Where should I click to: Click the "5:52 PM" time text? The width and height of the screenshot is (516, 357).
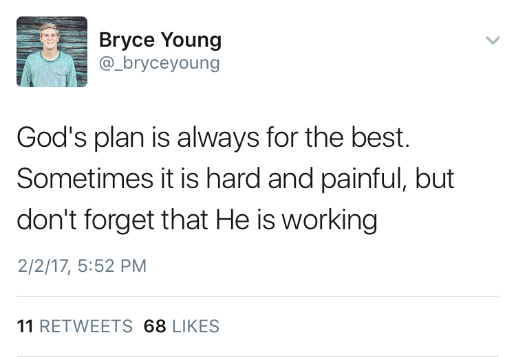pyautogui.click(x=112, y=266)
